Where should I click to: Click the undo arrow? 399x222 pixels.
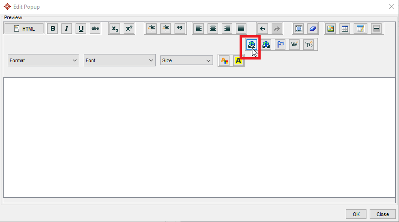pyautogui.click(x=262, y=28)
